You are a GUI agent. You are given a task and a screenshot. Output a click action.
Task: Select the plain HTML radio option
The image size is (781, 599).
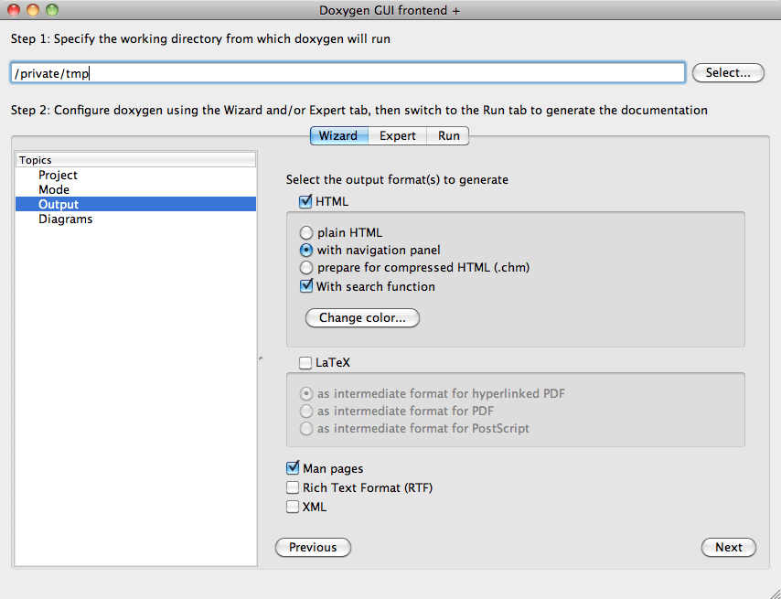[305, 233]
